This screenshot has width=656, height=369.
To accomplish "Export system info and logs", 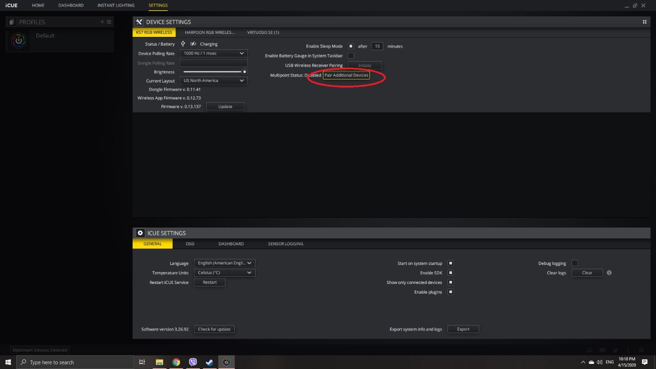I will click(463, 329).
